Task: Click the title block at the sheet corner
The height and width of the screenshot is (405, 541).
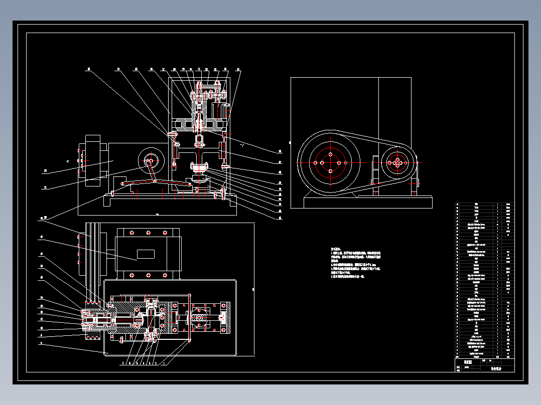Action: (484, 365)
